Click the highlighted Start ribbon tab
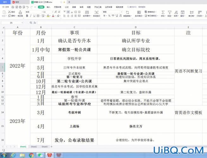Screen dimensions: 207x158 point(41,7)
